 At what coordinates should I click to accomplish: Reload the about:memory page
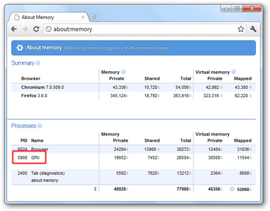[x=36, y=29]
